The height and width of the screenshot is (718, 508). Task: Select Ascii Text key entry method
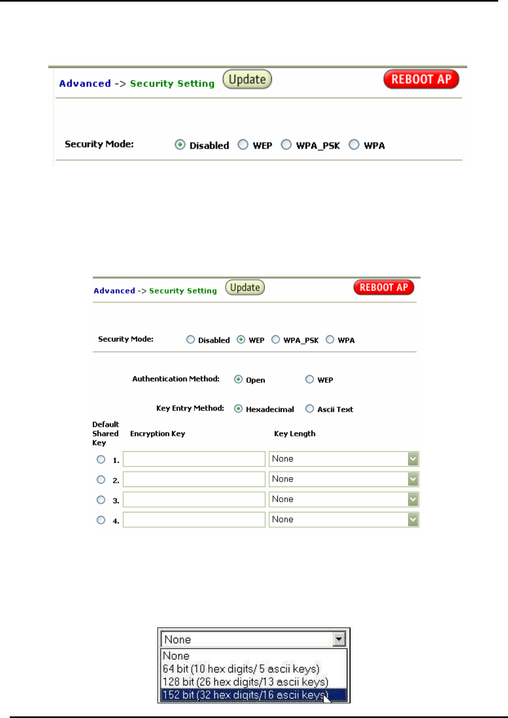pos(309,409)
